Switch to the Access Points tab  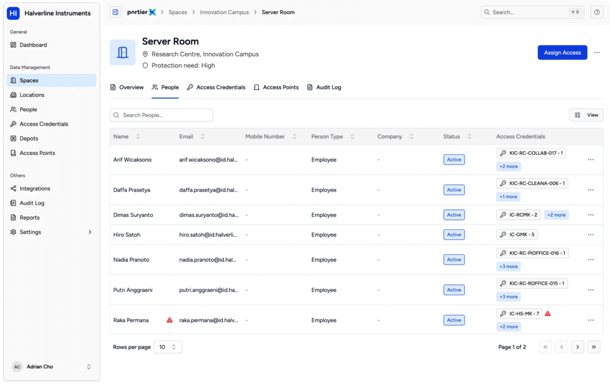[276, 88]
